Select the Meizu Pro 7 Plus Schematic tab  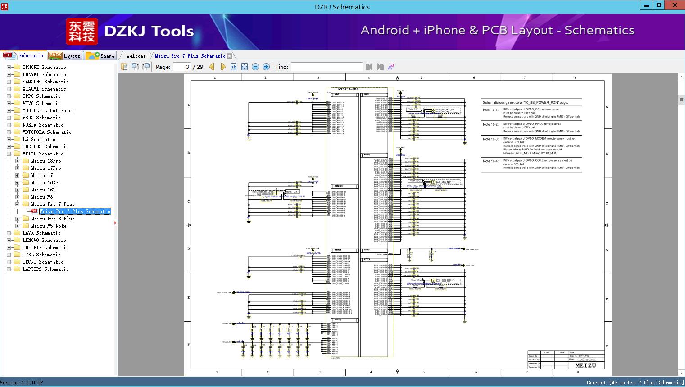click(x=190, y=56)
